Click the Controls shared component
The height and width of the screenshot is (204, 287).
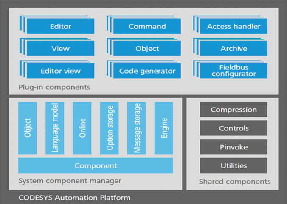[234, 128]
